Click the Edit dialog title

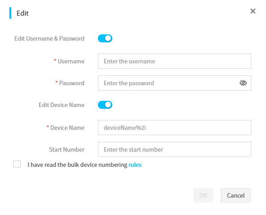tap(22, 13)
